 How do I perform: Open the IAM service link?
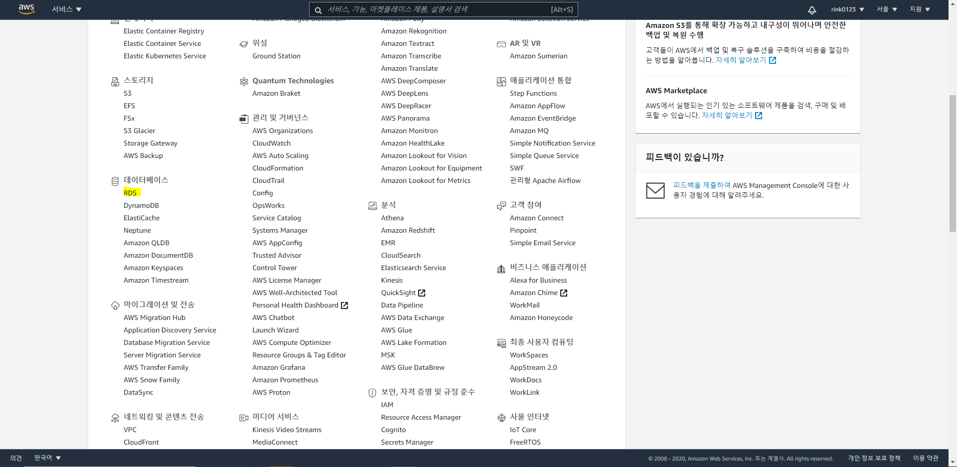(x=387, y=405)
